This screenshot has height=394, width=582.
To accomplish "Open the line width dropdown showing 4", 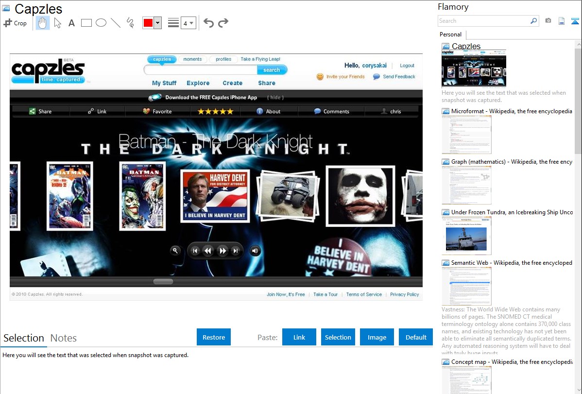I will tap(188, 23).
